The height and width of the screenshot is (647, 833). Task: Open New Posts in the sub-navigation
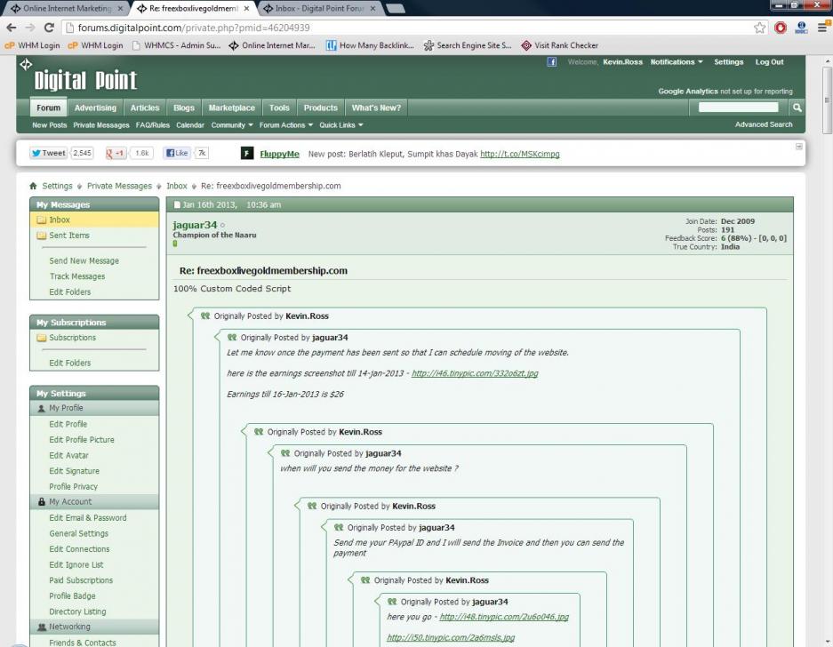(x=50, y=125)
